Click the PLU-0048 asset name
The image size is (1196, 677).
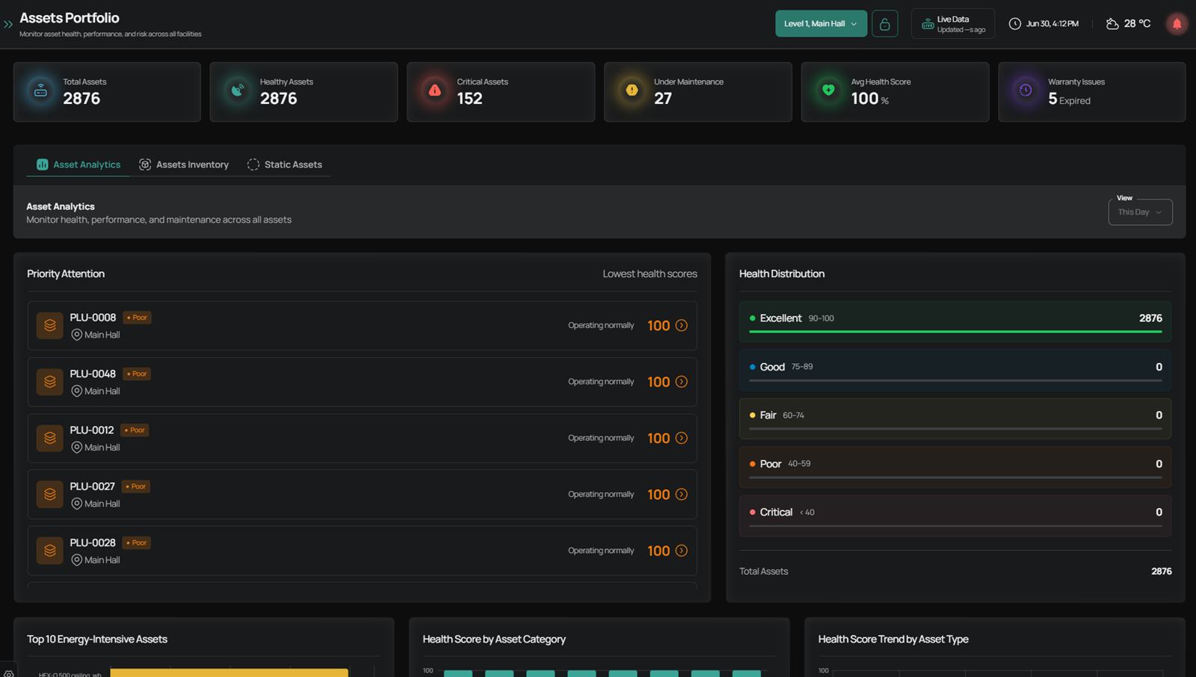click(93, 374)
